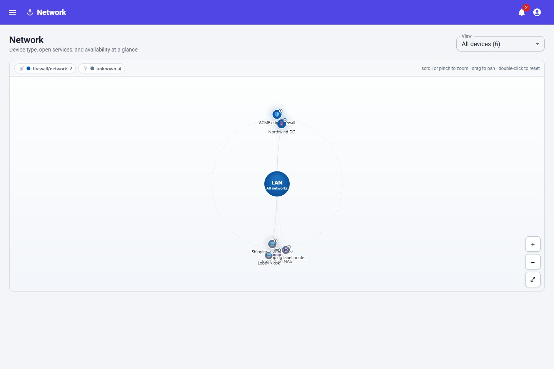
Task: Select the ACME edge firewall shield node
Action: (277, 114)
